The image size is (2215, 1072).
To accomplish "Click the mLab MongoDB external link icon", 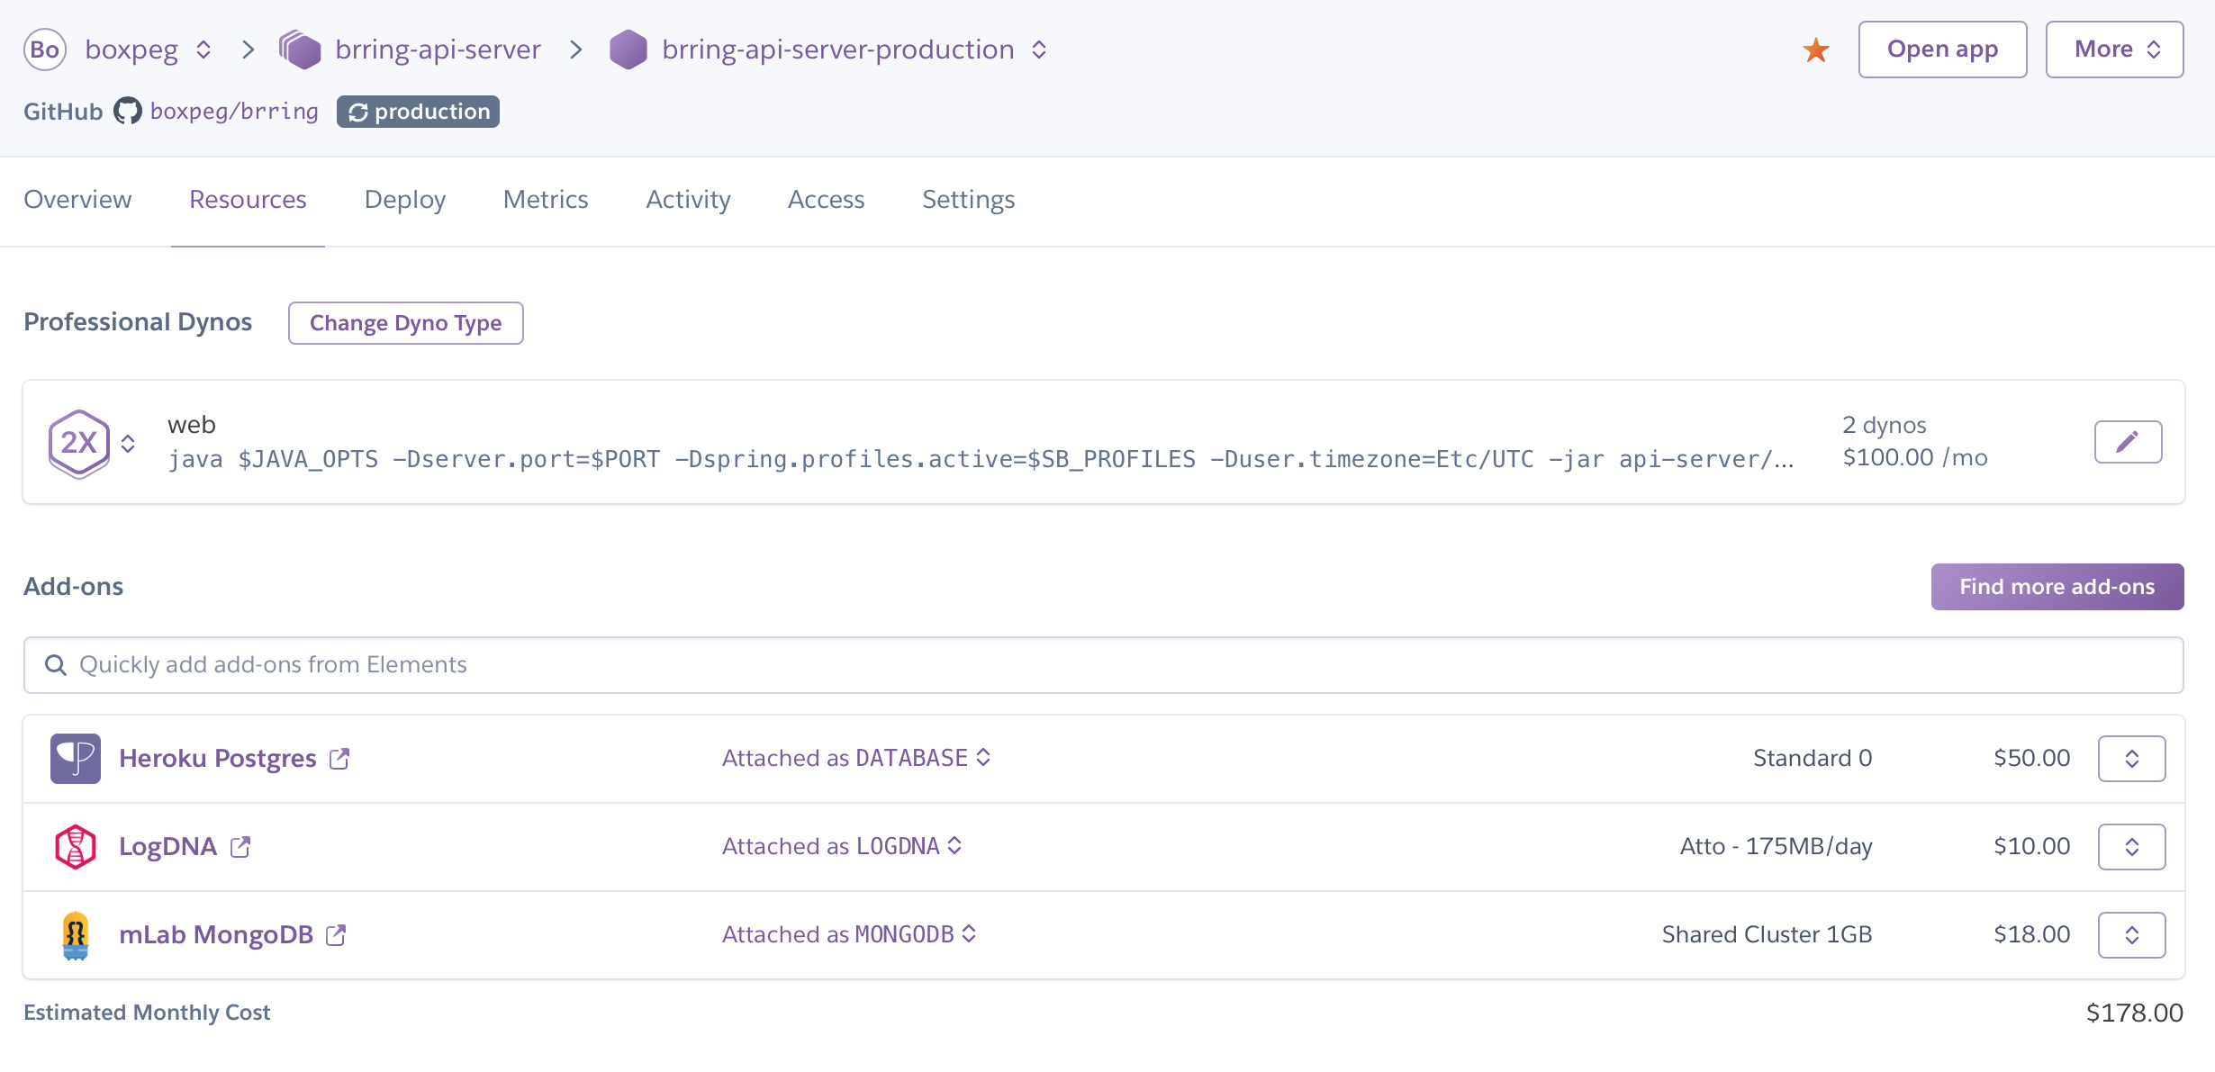I will pyautogui.click(x=335, y=933).
